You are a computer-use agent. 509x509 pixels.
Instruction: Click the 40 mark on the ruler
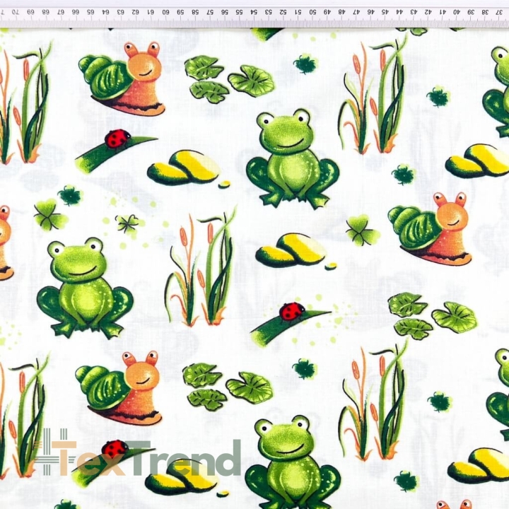(456, 12)
